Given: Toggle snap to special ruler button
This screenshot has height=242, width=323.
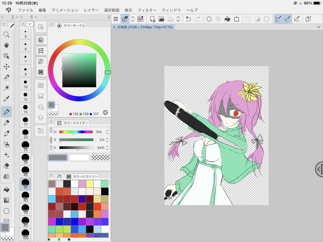Looking at the screenshot, I should pos(287,19).
